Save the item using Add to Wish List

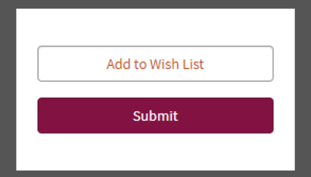pos(155,64)
